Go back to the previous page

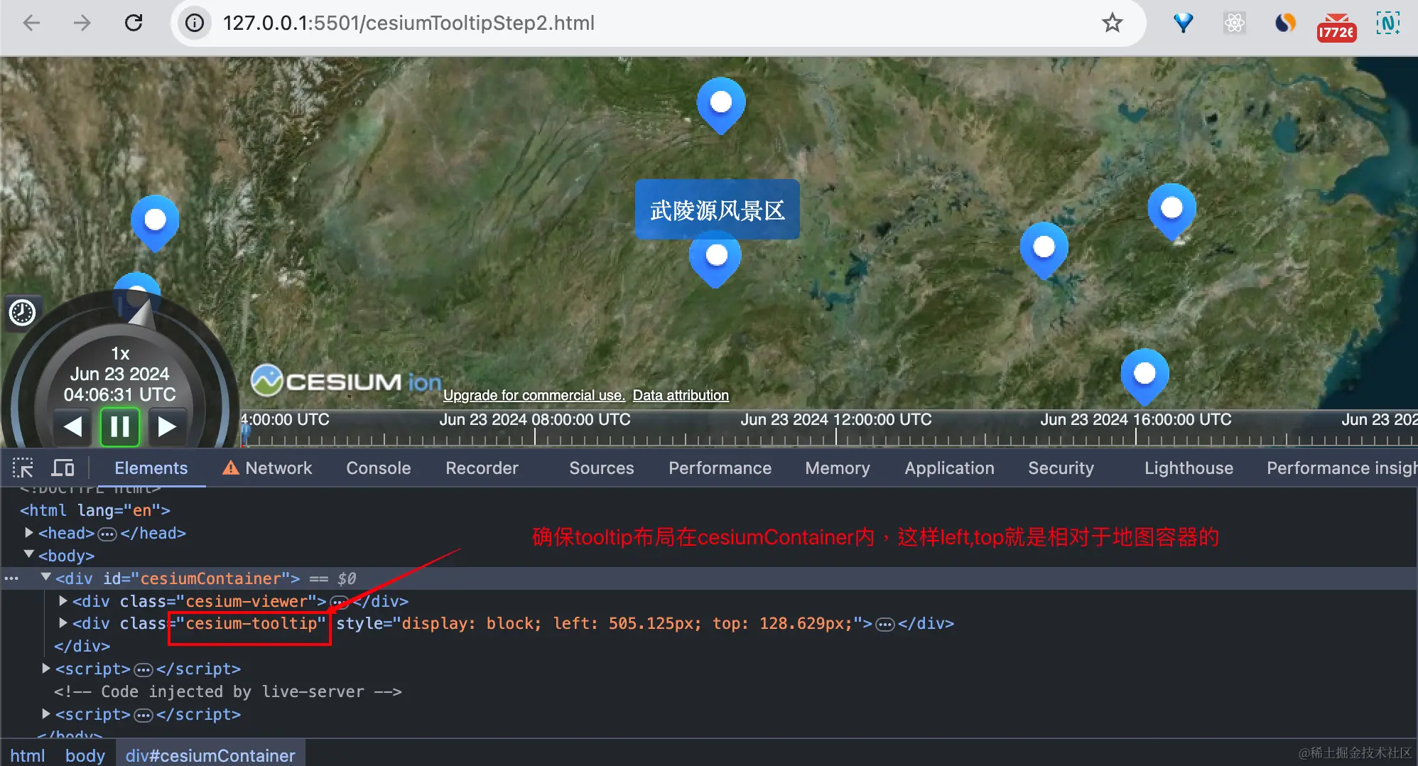[x=31, y=23]
